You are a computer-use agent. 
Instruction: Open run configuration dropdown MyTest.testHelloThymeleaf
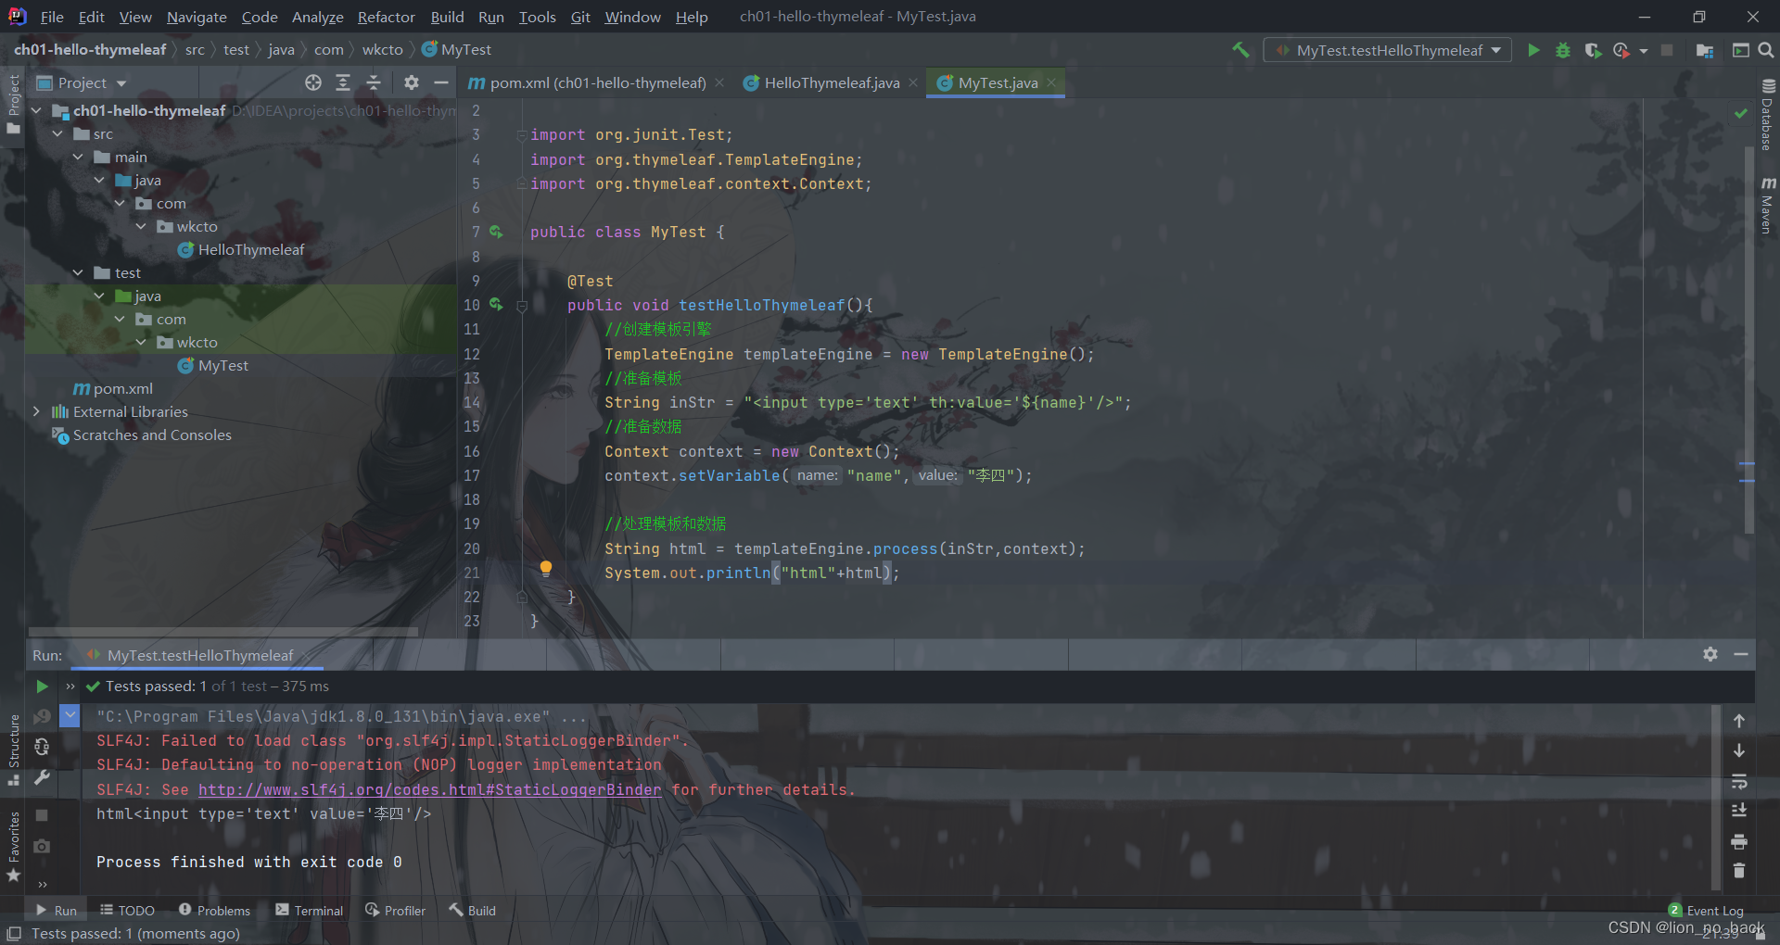(1388, 50)
